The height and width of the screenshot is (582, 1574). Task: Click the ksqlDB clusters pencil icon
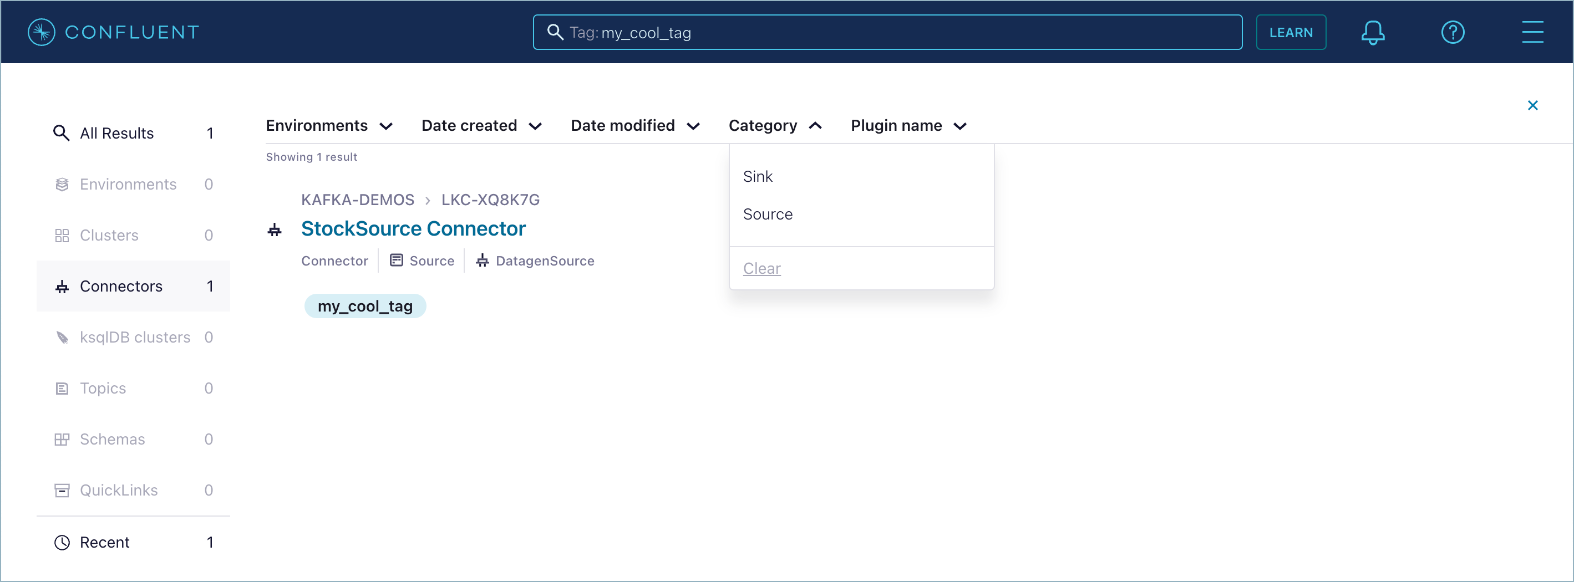click(61, 336)
